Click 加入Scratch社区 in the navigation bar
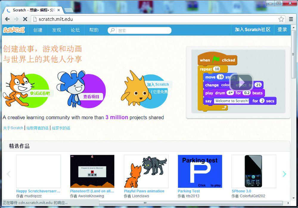This screenshot has height=208, width=298. (252, 30)
